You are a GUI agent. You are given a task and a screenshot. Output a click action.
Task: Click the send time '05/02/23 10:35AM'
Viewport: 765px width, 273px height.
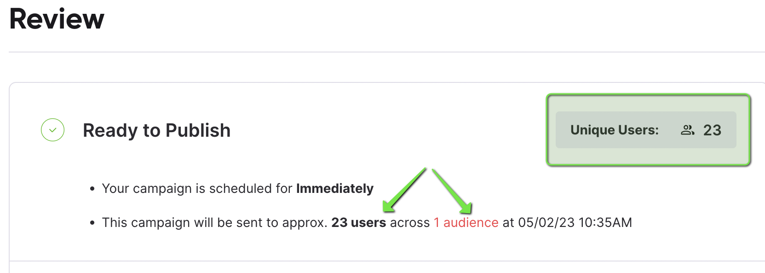point(575,222)
